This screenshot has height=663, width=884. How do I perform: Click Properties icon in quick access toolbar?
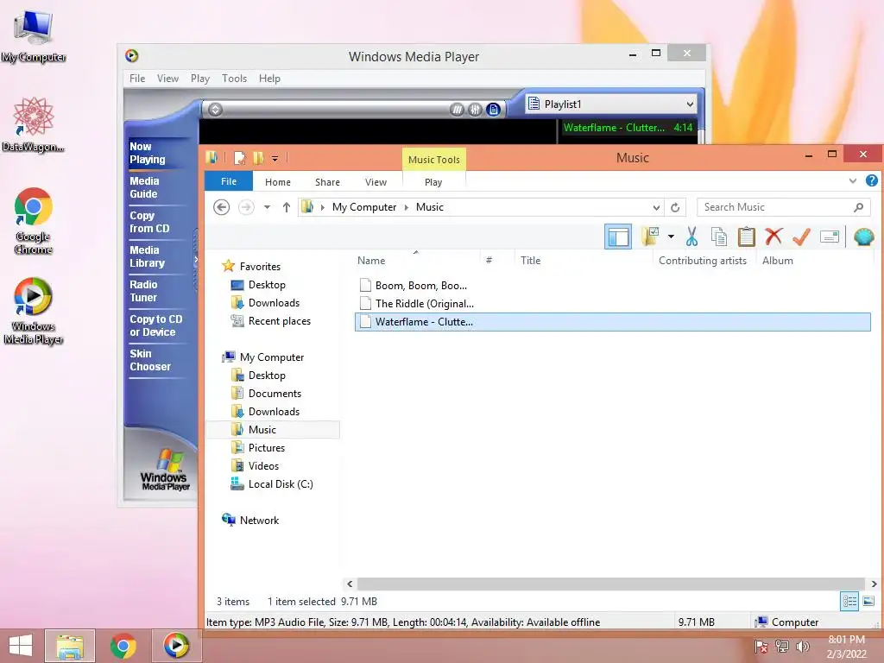click(239, 158)
